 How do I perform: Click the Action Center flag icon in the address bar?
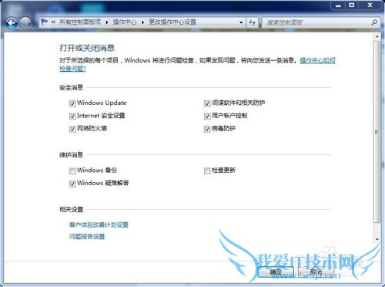tap(44, 22)
